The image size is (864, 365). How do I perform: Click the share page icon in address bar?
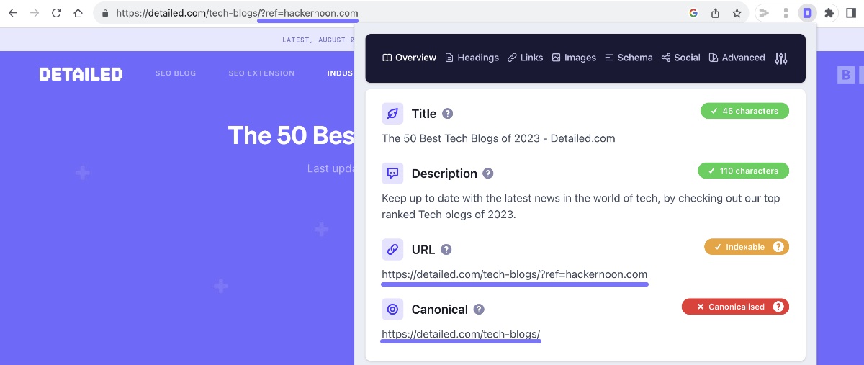[715, 13]
